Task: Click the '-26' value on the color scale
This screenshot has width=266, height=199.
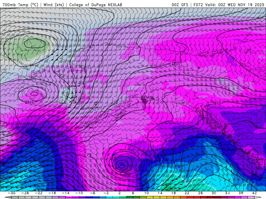Action: [25, 193]
